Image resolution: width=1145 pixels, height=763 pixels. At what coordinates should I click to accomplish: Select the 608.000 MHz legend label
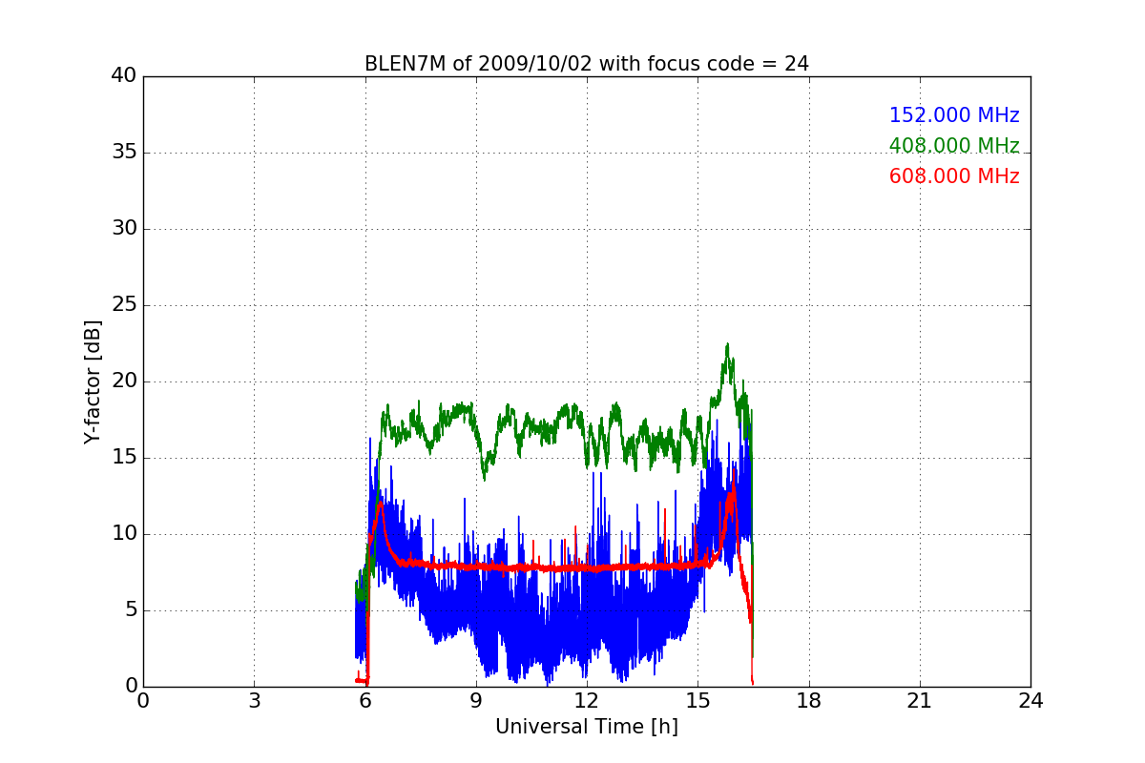coord(954,176)
